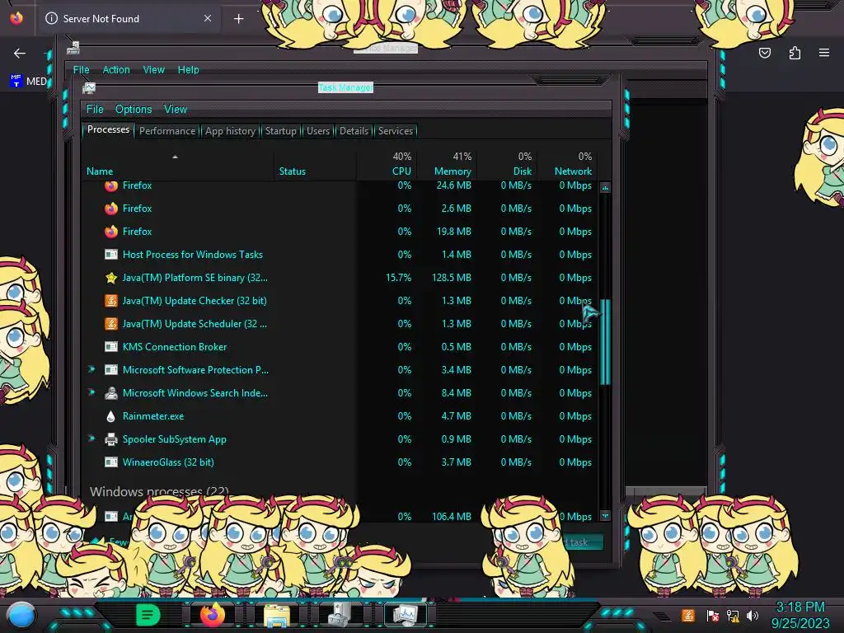This screenshot has height=633, width=844.
Task: Click the Action Center flag tray icon
Action: 713,615
